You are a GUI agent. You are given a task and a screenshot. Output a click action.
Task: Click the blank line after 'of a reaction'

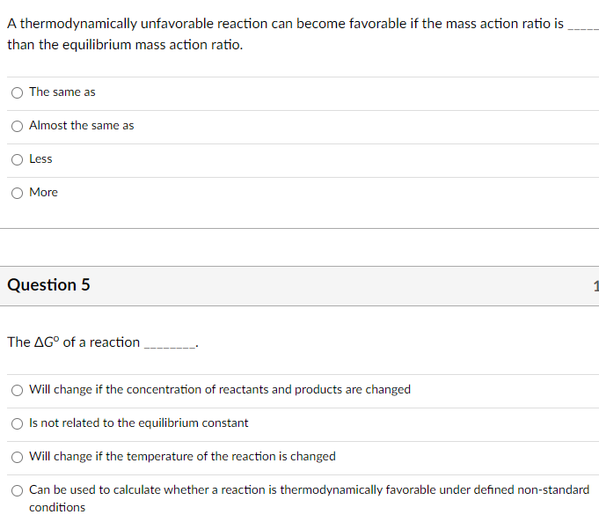point(170,346)
